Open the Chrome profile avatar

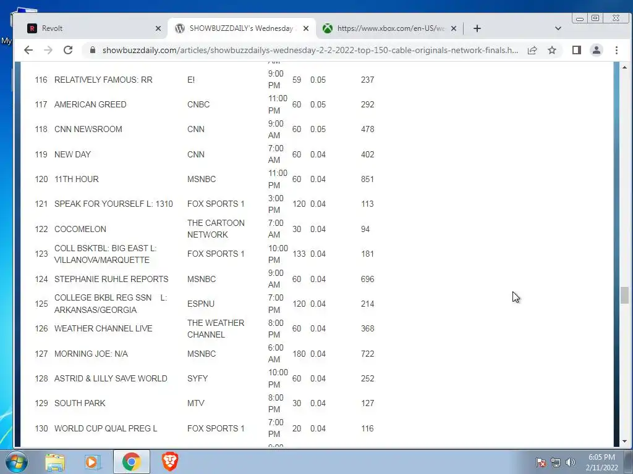pyautogui.click(x=597, y=50)
